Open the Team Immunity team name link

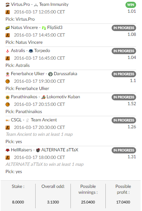(x=54, y=4)
